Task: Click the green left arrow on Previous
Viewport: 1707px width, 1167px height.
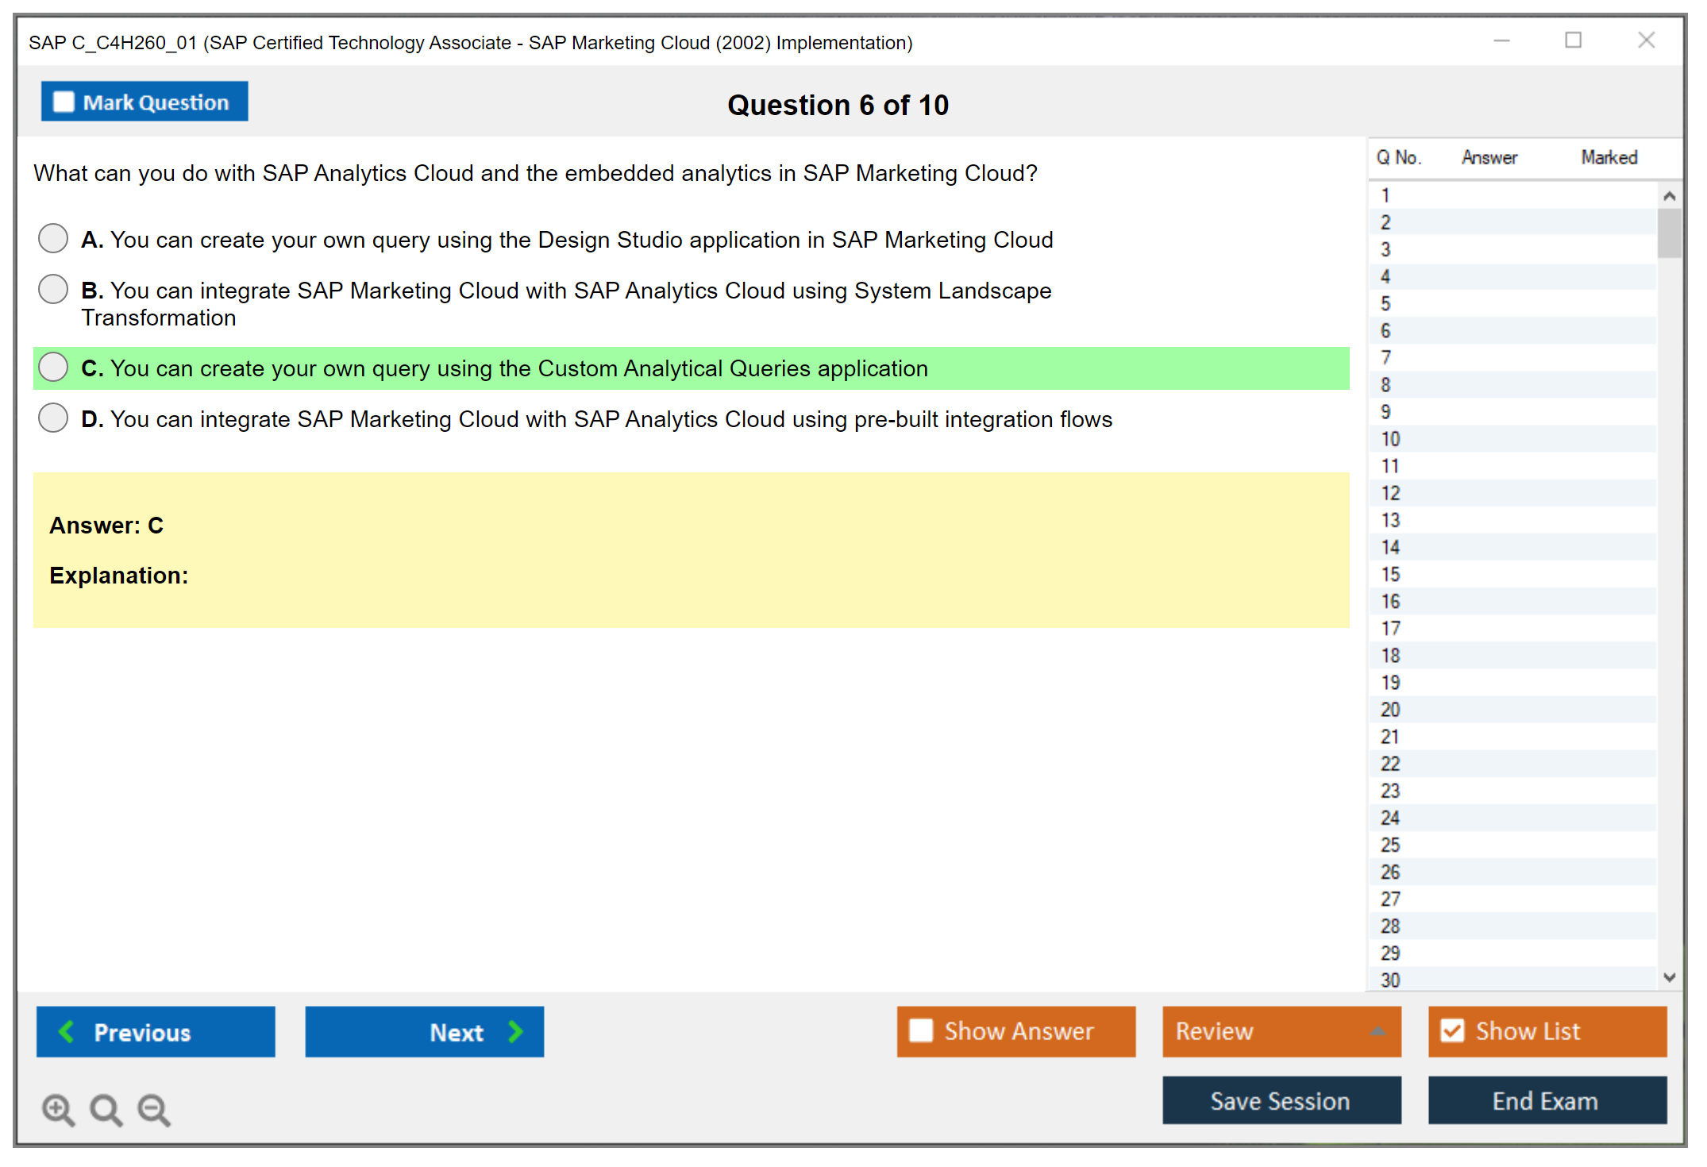Action: 67,1031
